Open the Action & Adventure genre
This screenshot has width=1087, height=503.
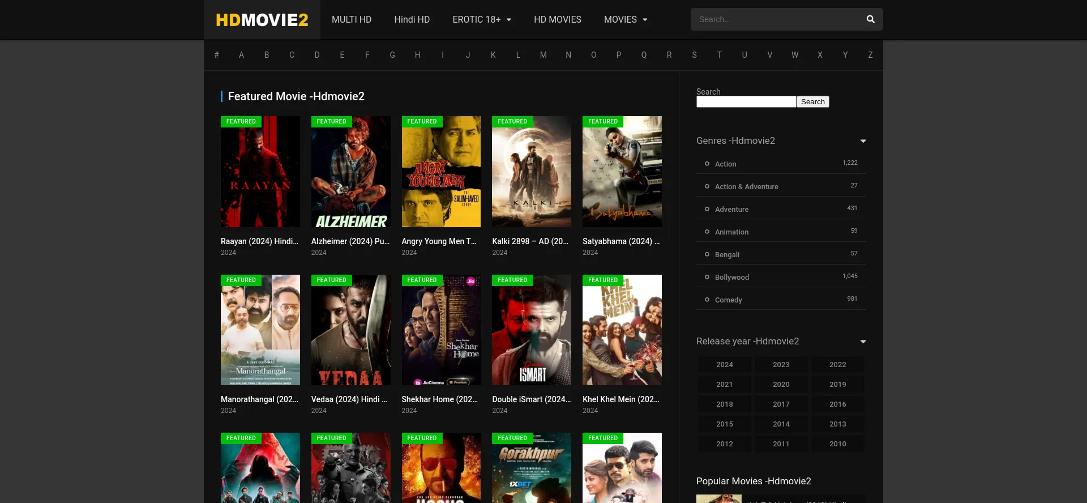tap(746, 187)
